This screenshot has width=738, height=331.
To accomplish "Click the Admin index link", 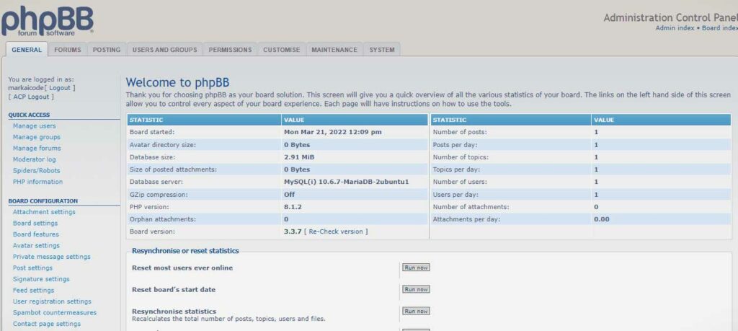I will (x=675, y=28).
